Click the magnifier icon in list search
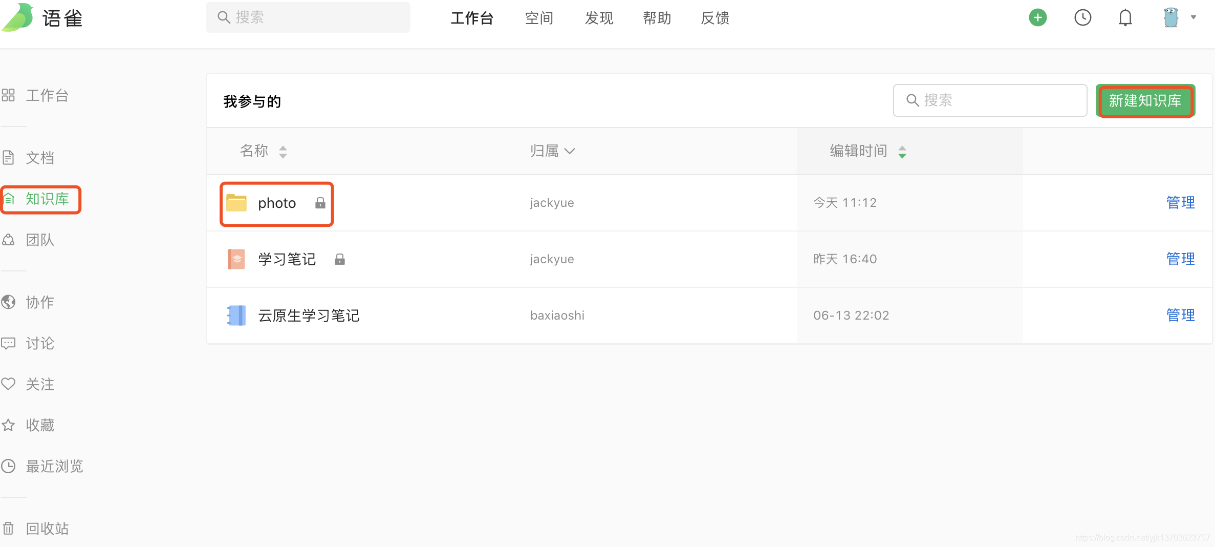The height and width of the screenshot is (547, 1215). click(913, 100)
